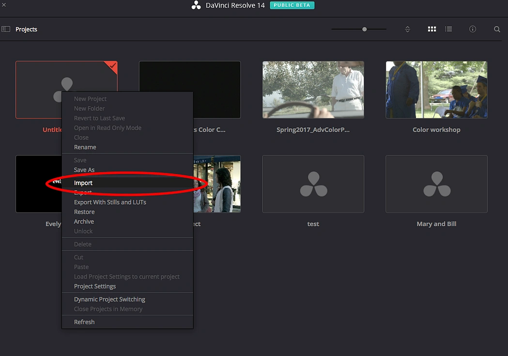Select the Color workshop project thumbnail
This screenshot has width=508, height=356.
pos(436,89)
